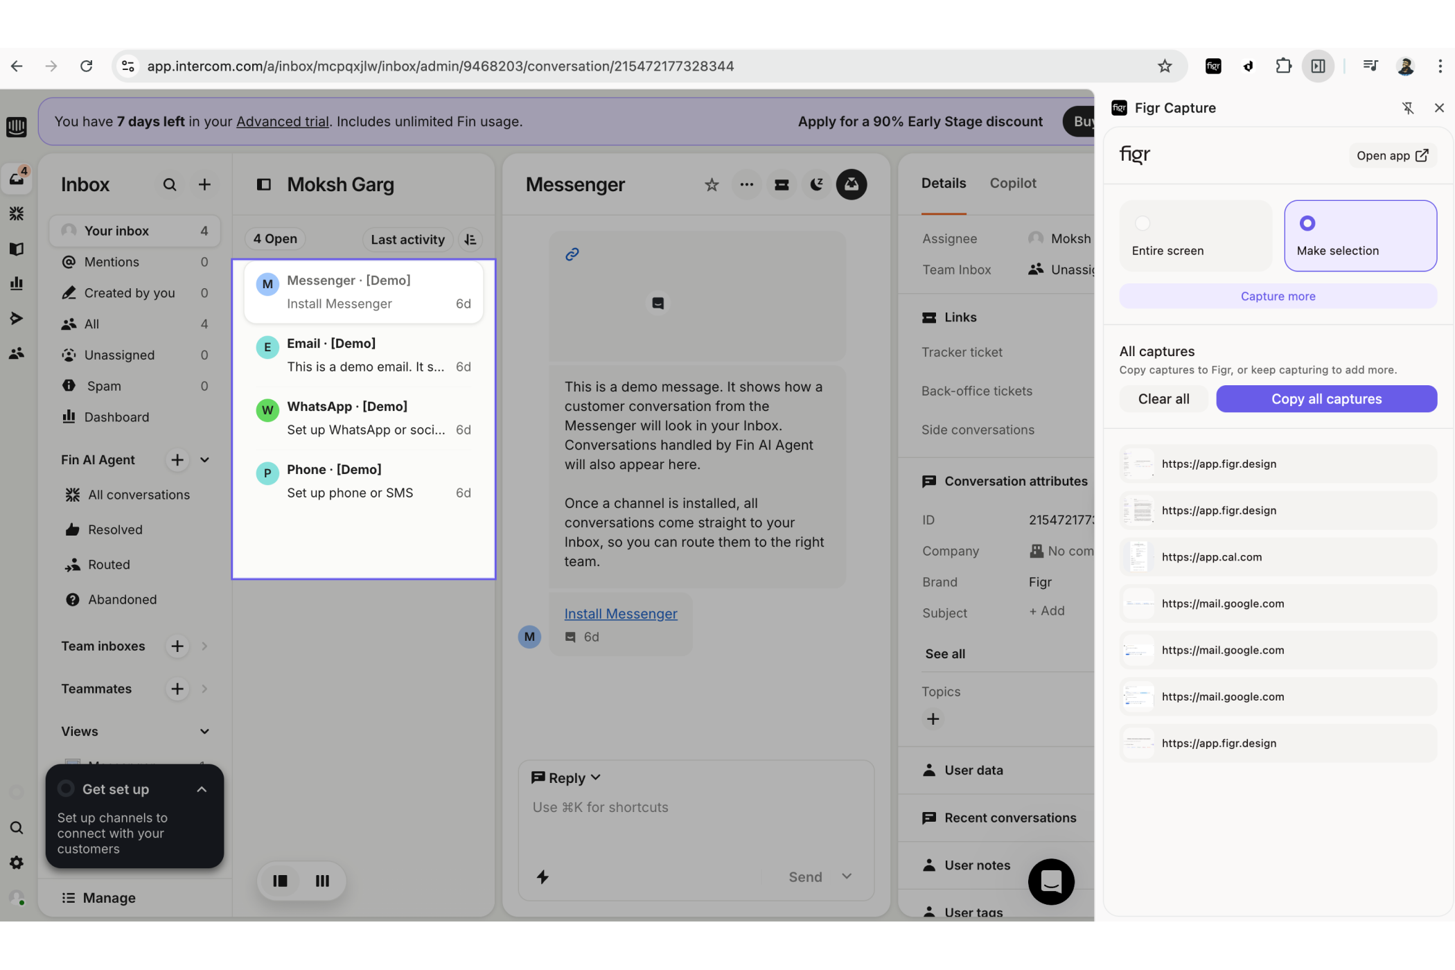Select the Entire screen capture option
This screenshot has width=1455, height=970.
click(1195, 236)
